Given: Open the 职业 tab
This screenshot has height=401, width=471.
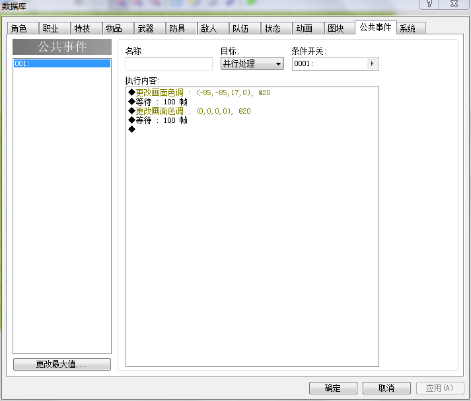Looking at the screenshot, I should [x=55, y=28].
